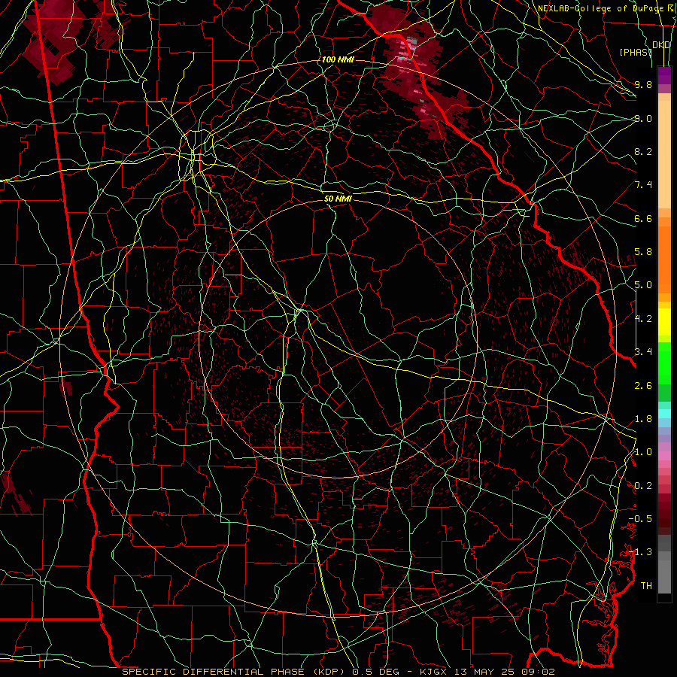Click the 3.4 value on the color scale
Screen dimensions: 677x677
click(x=643, y=352)
